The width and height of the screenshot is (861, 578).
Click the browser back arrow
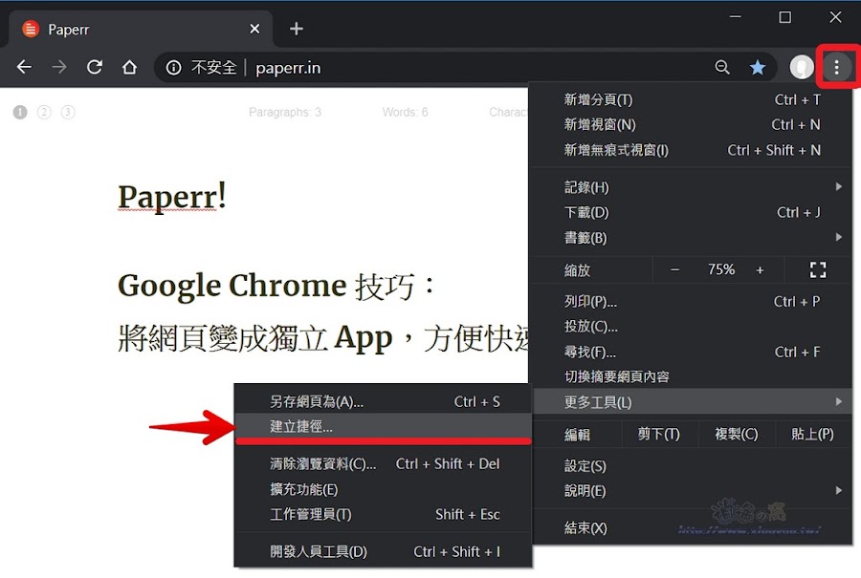[x=24, y=68]
